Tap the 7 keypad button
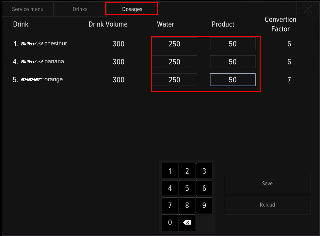 coord(170,206)
